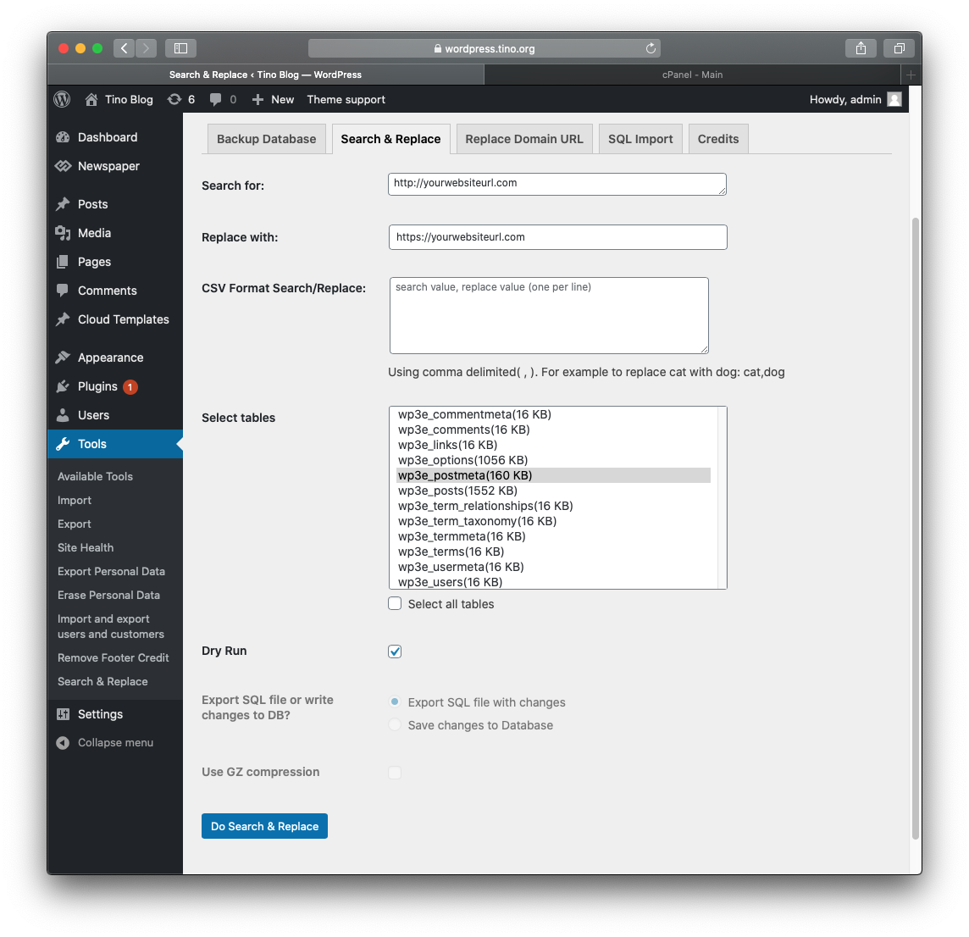Click the Dashboard gauge icon

(63, 137)
